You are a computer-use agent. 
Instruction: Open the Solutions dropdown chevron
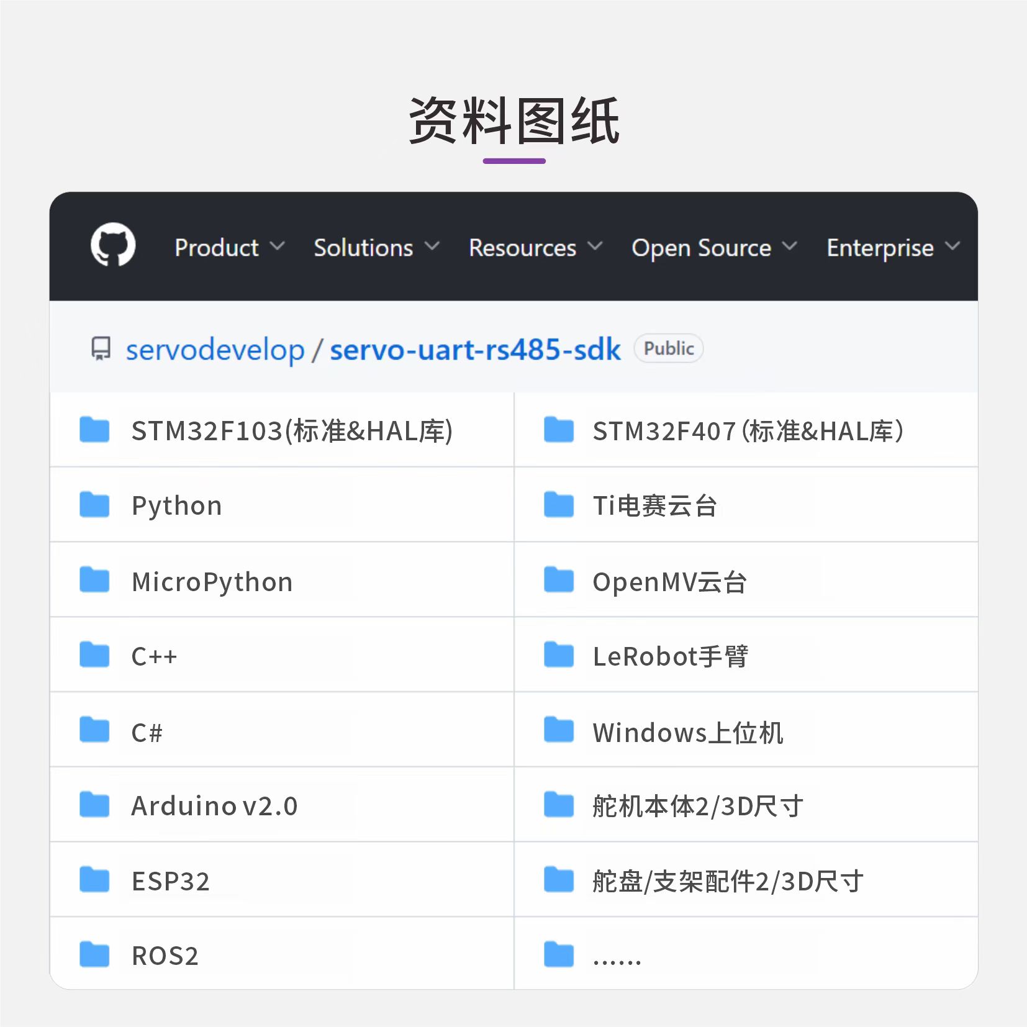coord(432,247)
